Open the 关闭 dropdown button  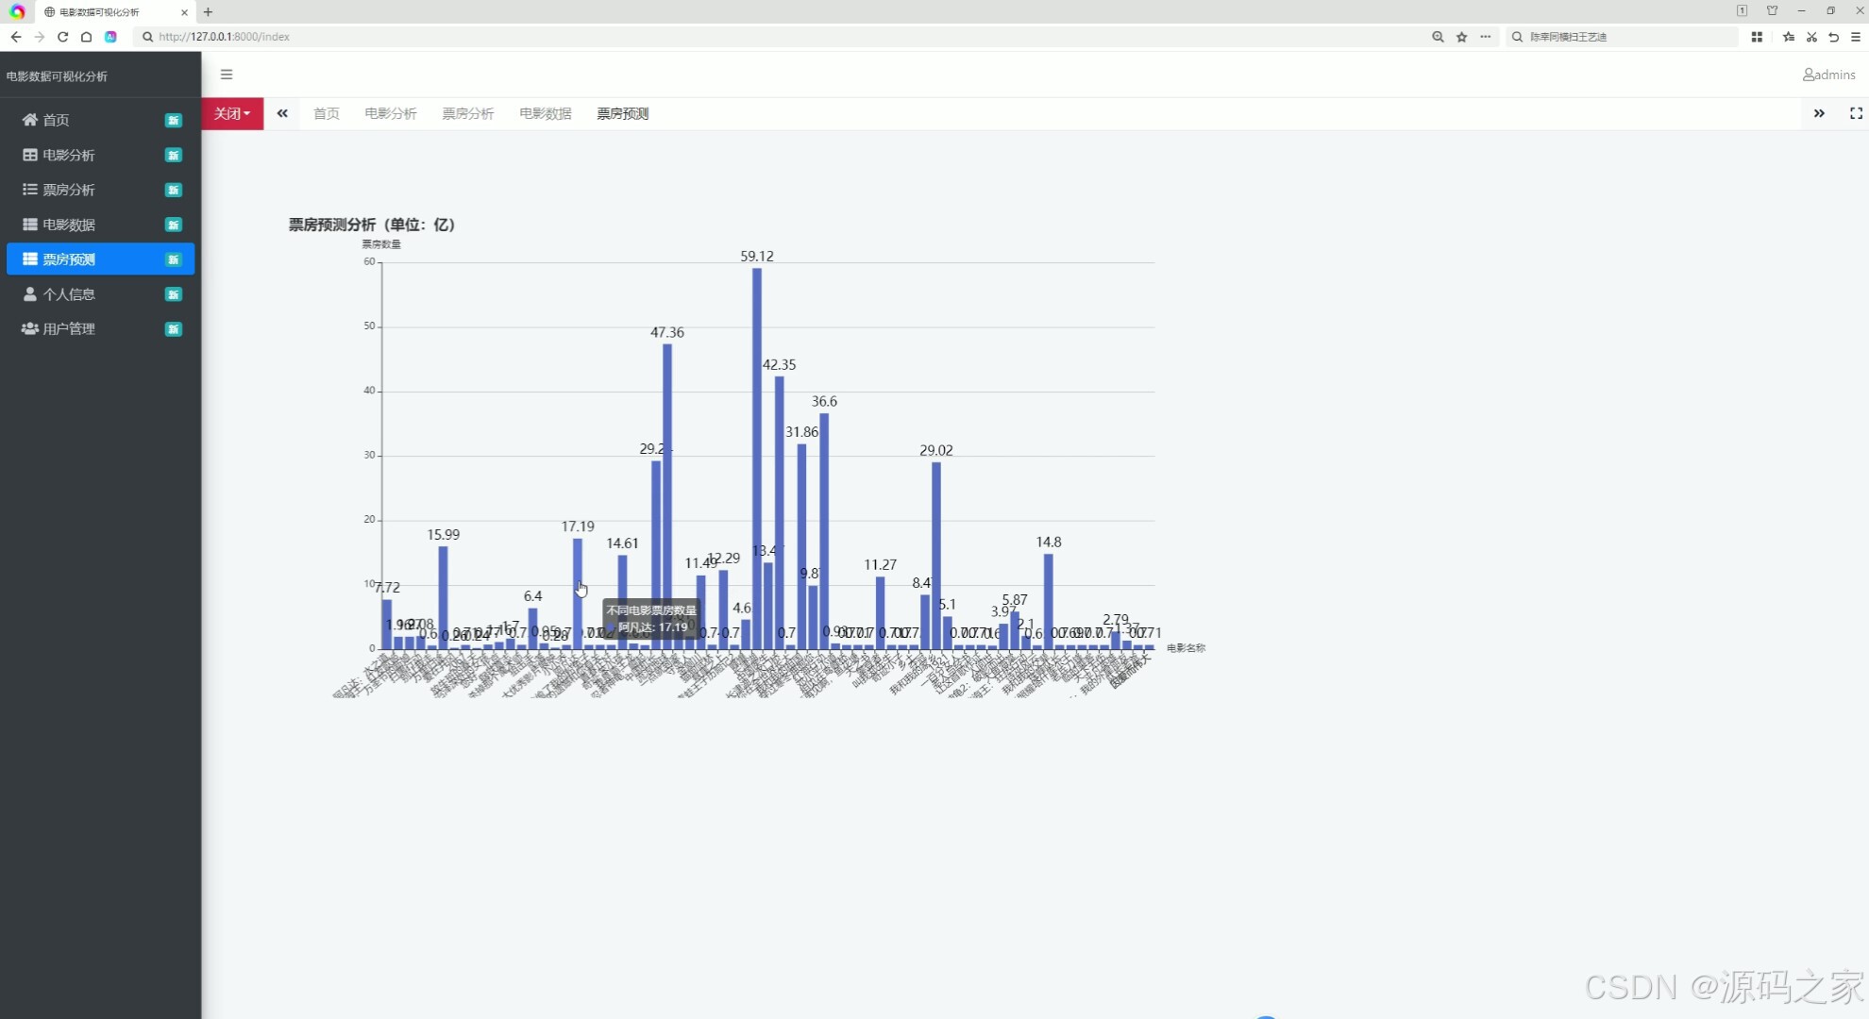(x=232, y=114)
